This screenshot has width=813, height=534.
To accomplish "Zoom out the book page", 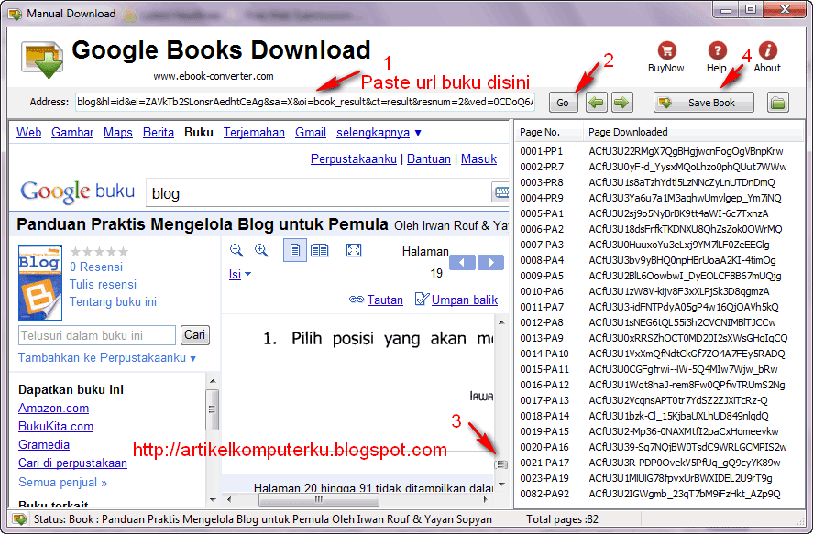I will click(236, 250).
